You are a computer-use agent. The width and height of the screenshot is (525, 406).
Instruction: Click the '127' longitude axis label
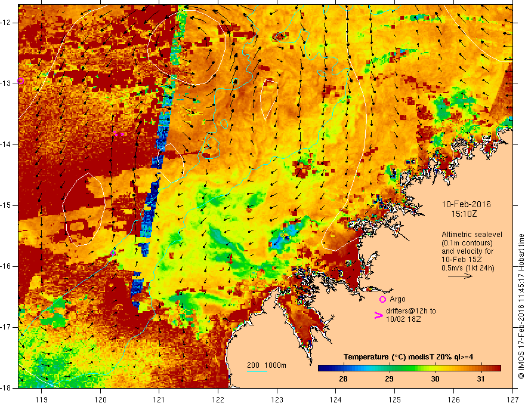pos(512,399)
